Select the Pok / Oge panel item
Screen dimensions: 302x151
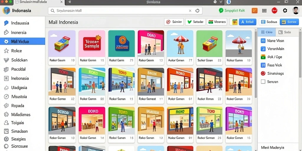(271, 57)
